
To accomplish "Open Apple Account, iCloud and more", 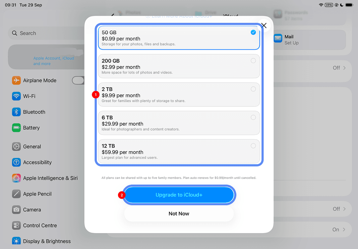I will (46, 57).
